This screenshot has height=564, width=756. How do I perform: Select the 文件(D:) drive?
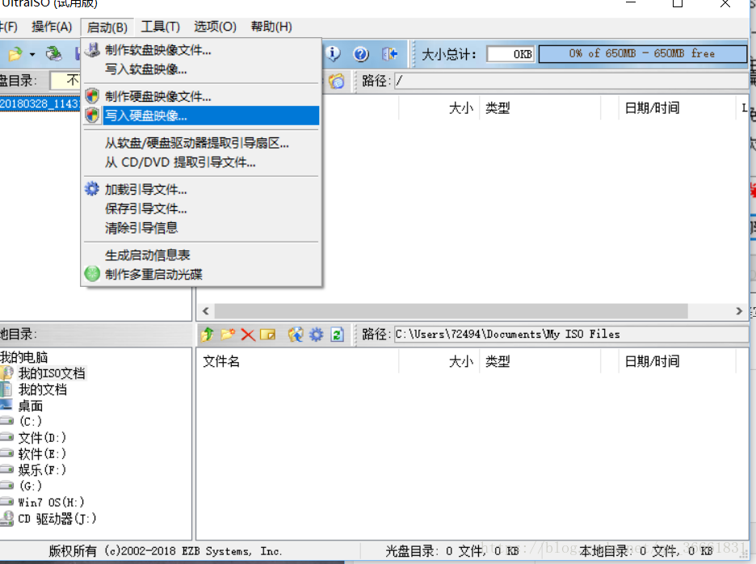42,438
